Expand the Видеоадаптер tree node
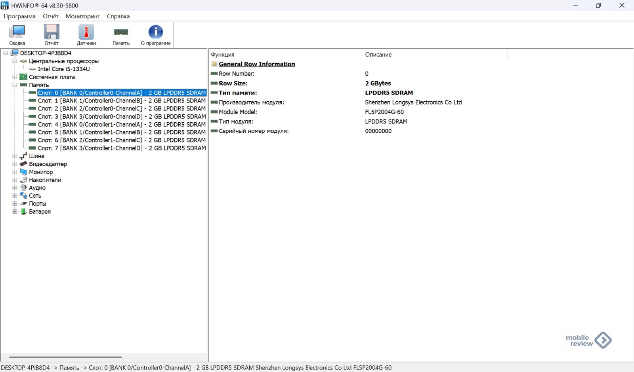 (15, 164)
